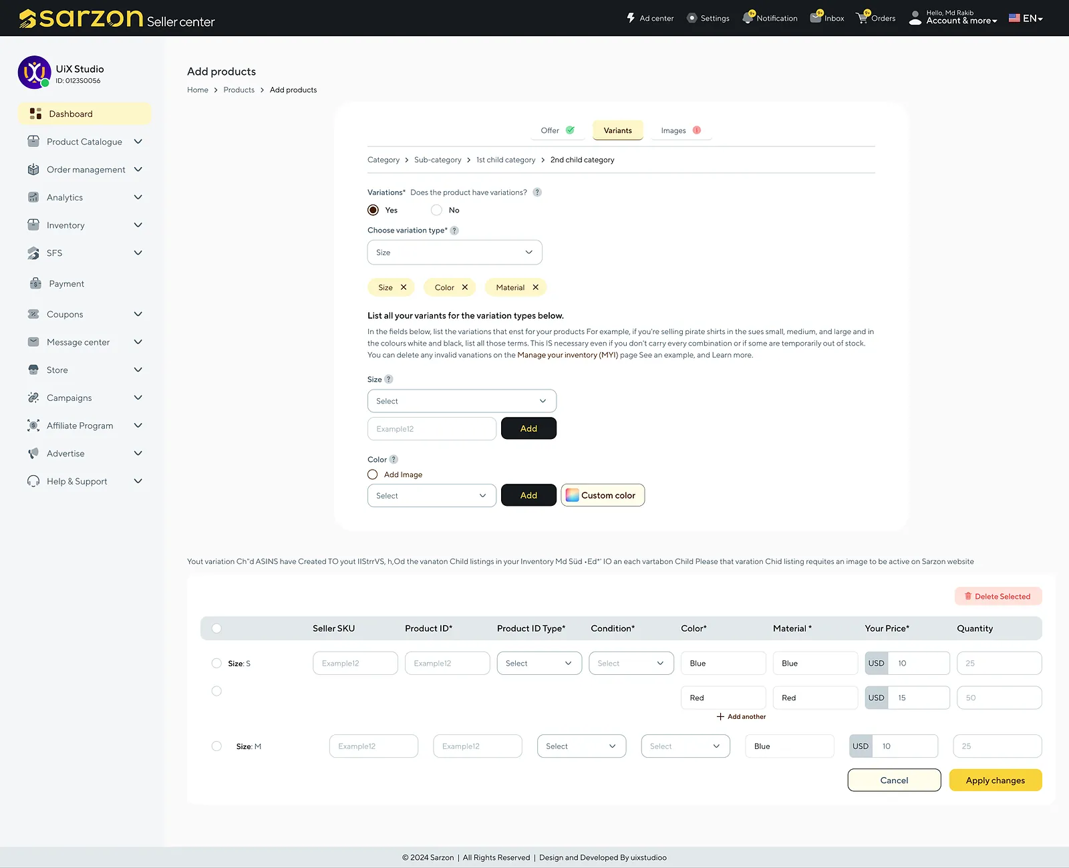Select the Size: S row checkbox

[x=216, y=663]
